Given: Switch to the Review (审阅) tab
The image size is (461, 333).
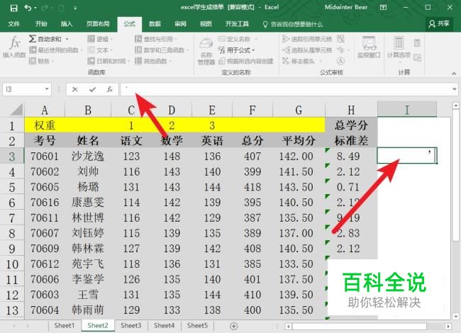Looking at the screenshot, I should point(180,24).
